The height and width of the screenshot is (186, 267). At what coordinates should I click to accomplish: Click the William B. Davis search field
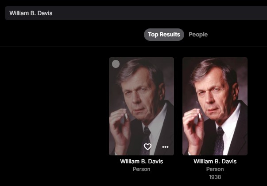pyautogui.click(x=133, y=13)
